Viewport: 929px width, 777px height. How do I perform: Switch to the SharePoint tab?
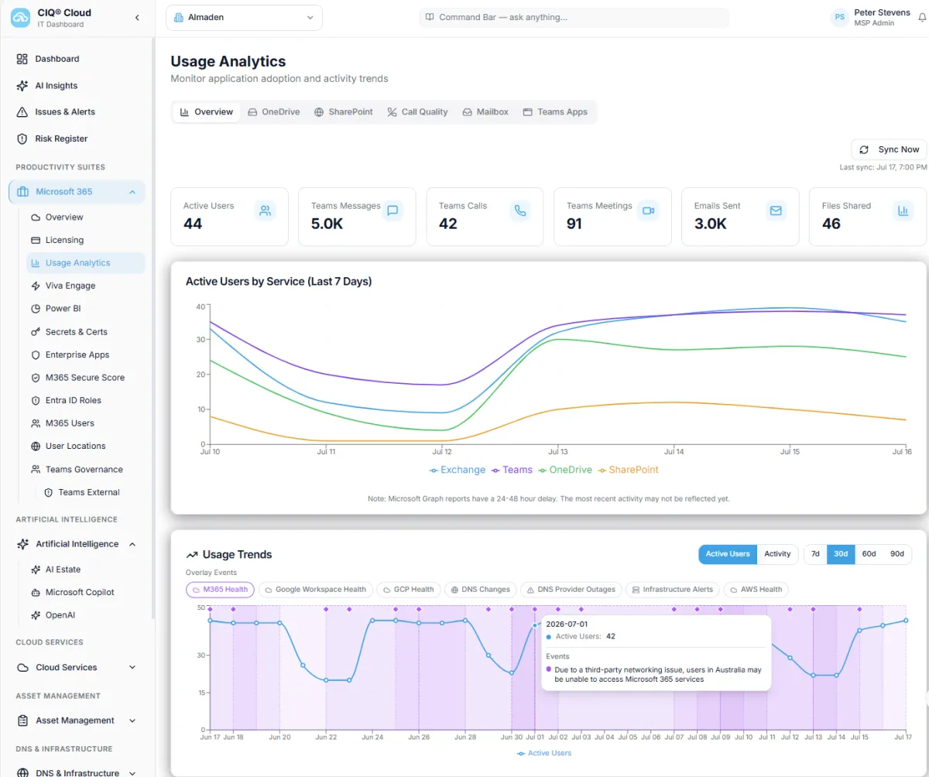(x=343, y=112)
